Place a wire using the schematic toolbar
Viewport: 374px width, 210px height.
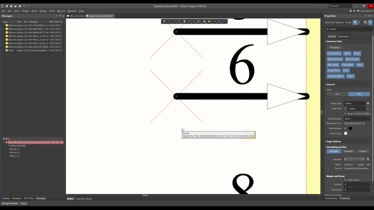pos(189,21)
